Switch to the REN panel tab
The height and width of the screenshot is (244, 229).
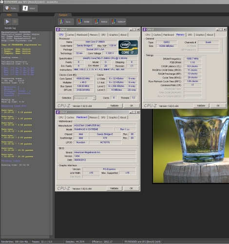(9, 15)
